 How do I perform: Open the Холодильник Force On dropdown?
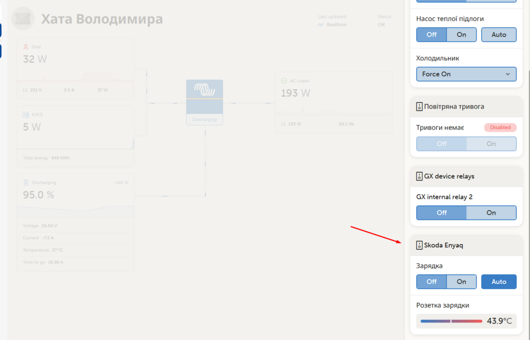pos(466,74)
